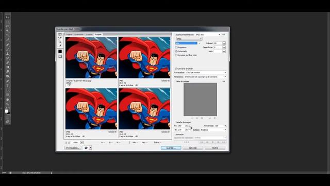The image size is (330, 186).
Task: Click the constrain proportions link icon
Action: (x=190, y=128)
